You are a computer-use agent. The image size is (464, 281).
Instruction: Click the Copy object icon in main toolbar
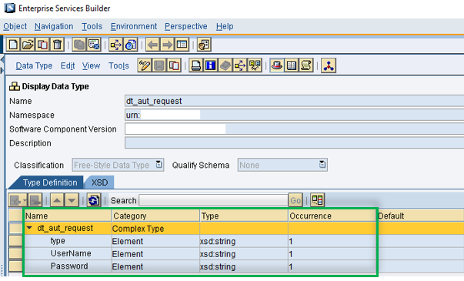click(x=42, y=45)
